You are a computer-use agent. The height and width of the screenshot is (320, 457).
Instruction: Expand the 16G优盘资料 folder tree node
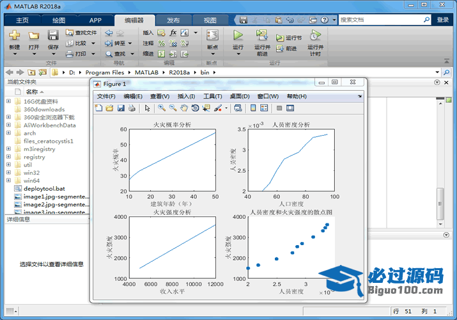tap(8, 101)
